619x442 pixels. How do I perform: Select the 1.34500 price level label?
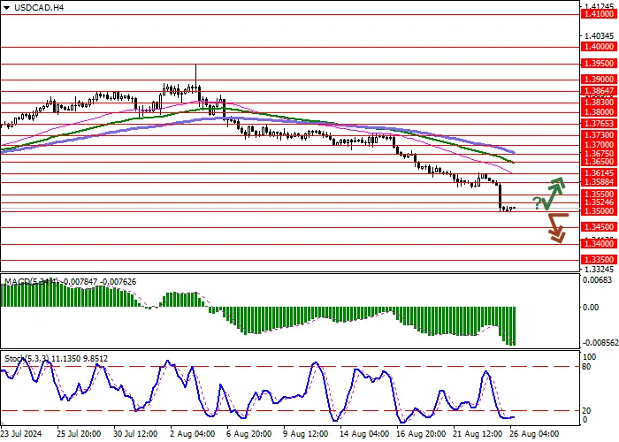click(x=599, y=227)
